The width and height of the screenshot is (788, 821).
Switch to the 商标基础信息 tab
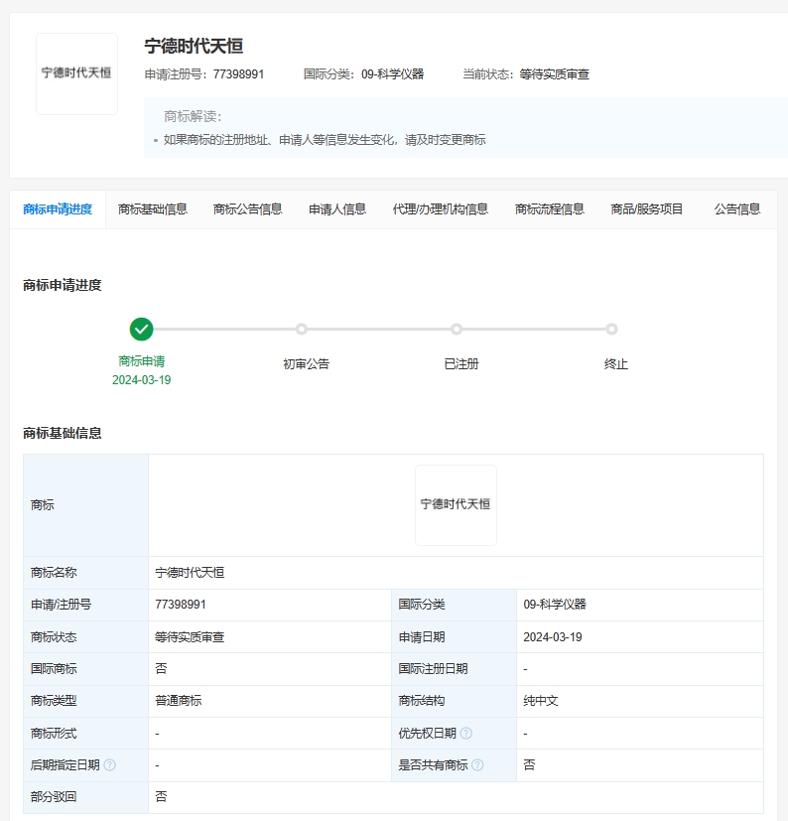(153, 209)
